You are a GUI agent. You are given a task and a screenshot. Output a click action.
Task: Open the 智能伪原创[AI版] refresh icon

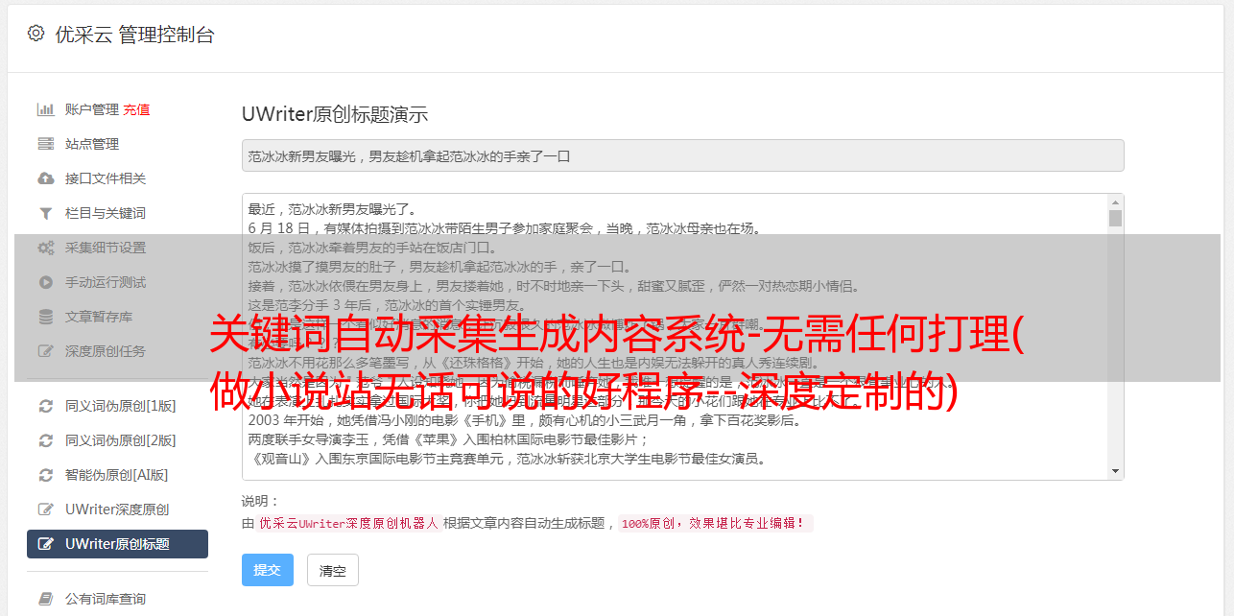click(x=45, y=475)
